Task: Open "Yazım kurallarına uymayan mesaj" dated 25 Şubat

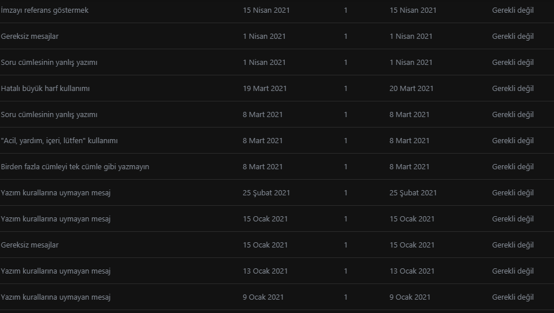Action: (x=56, y=193)
